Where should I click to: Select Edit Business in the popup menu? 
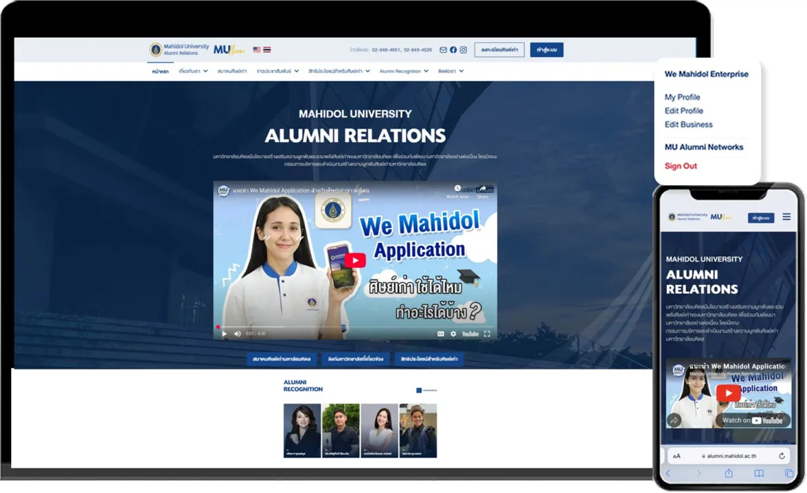(688, 124)
